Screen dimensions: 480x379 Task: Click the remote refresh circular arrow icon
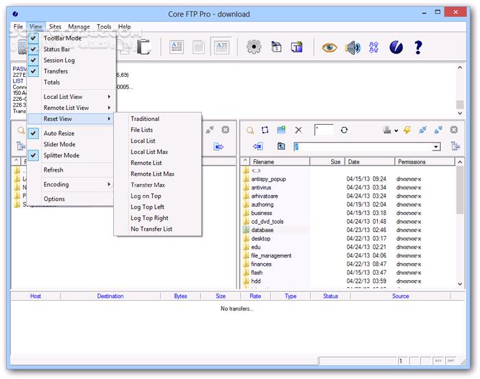[x=344, y=130]
